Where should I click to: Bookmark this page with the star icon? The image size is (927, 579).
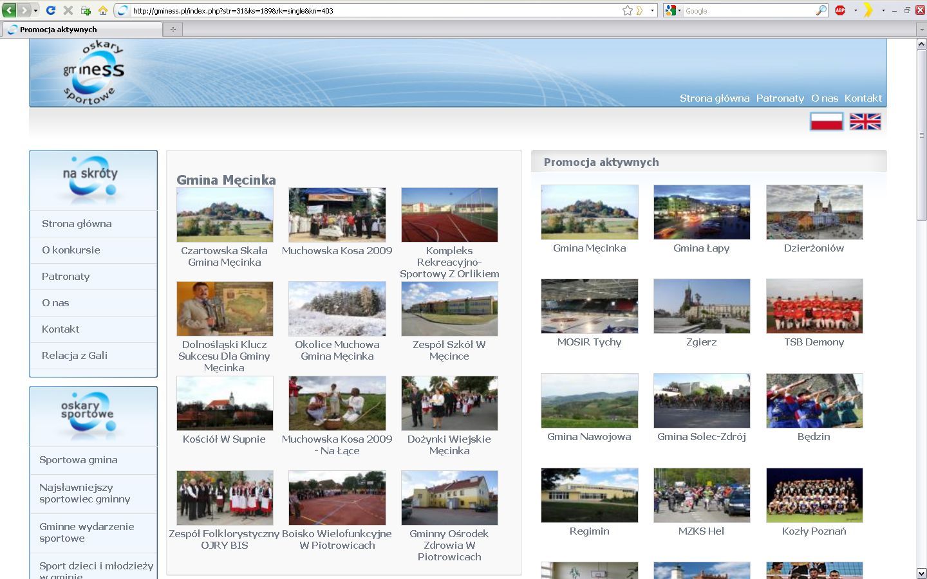pyautogui.click(x=627, y=10)
